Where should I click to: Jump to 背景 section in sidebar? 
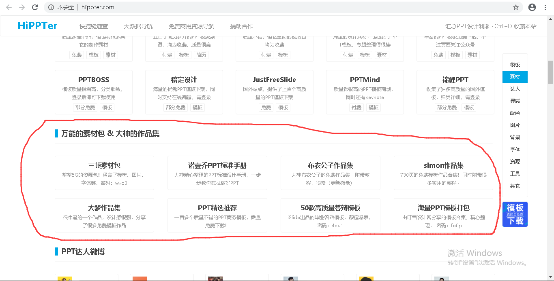[x=515, y=137]
